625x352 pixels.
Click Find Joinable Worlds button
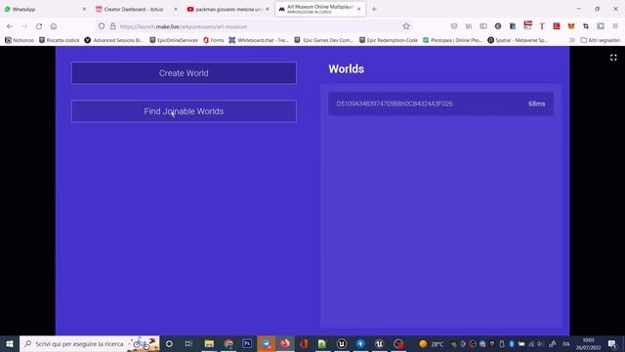click(184, 111)
